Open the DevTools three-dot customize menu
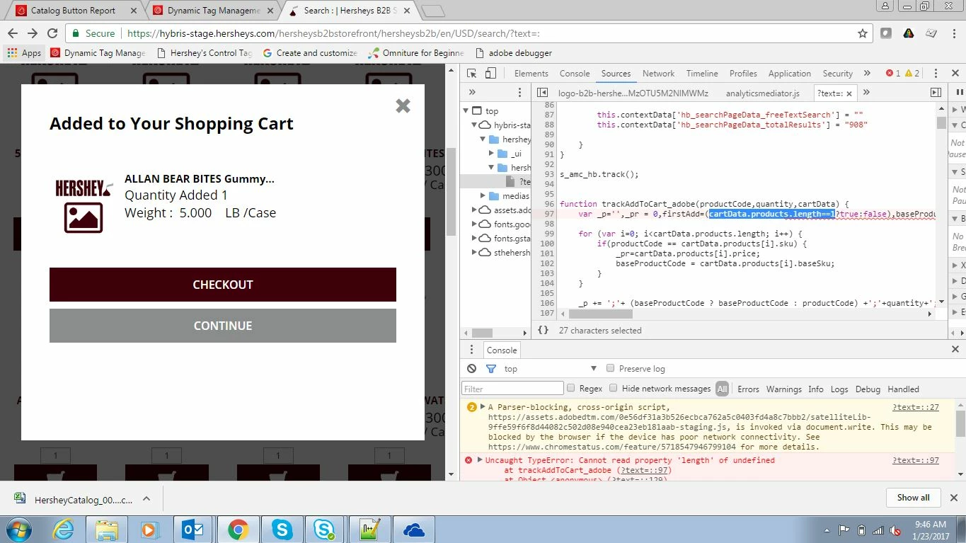Screen dimensions: 966x543 click(936, 73)
